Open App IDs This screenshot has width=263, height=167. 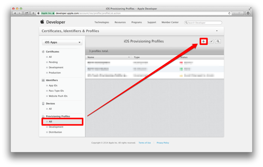(53, 85)
